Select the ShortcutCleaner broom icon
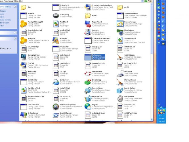This screenshot has height=142, width=189. 120,82
